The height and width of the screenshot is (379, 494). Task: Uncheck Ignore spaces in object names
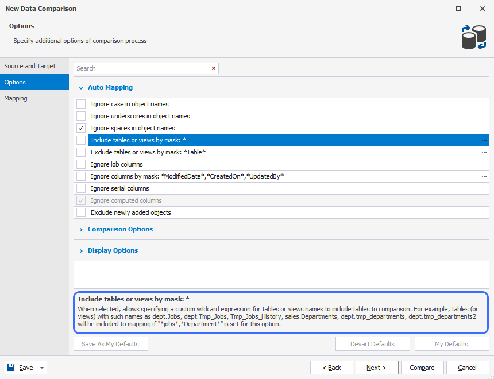(80, 127)
